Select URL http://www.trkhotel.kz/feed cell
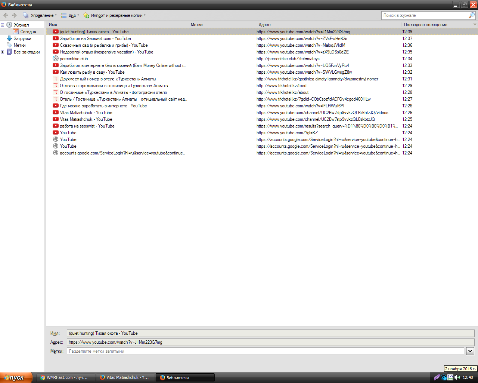Image resolution: width=478 pixels, height=383 pixels. coord(281,86)
